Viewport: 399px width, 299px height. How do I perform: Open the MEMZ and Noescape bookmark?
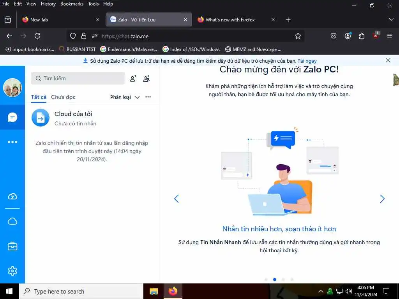pos(253,49)
